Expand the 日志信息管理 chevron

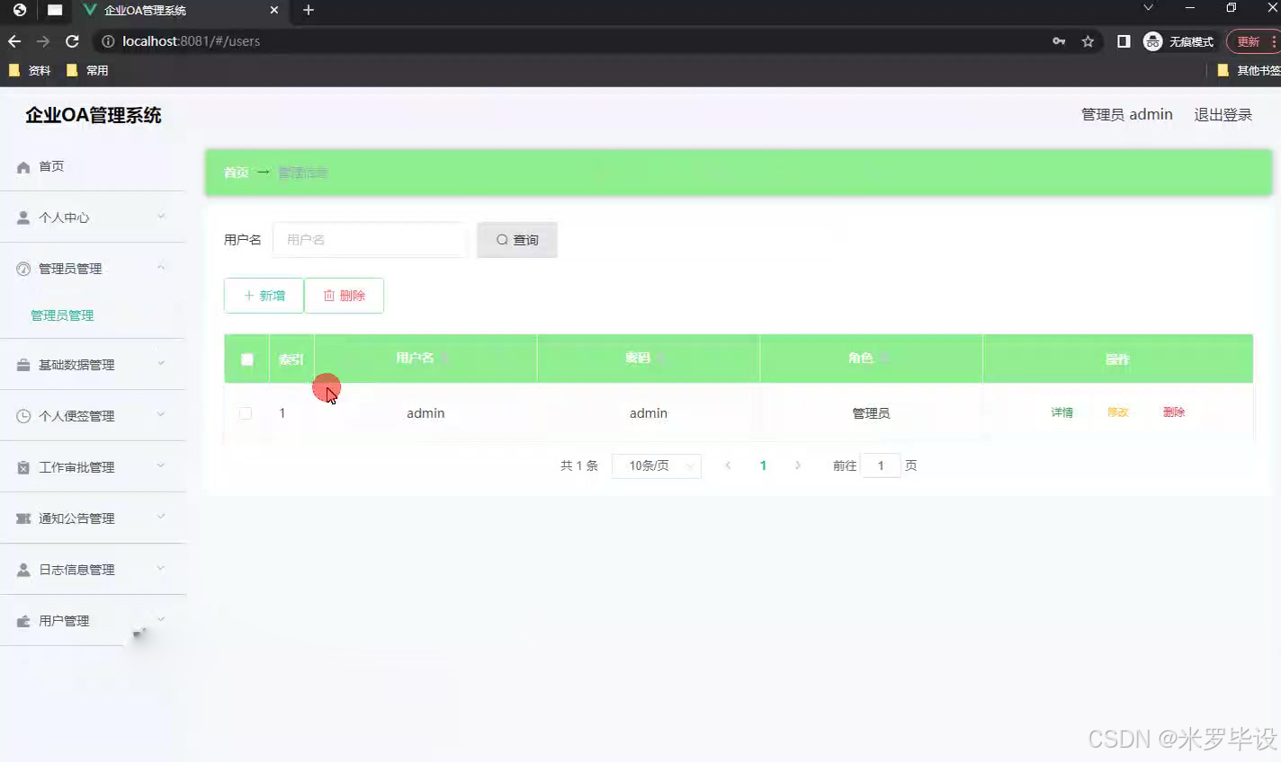pos(161,568)
